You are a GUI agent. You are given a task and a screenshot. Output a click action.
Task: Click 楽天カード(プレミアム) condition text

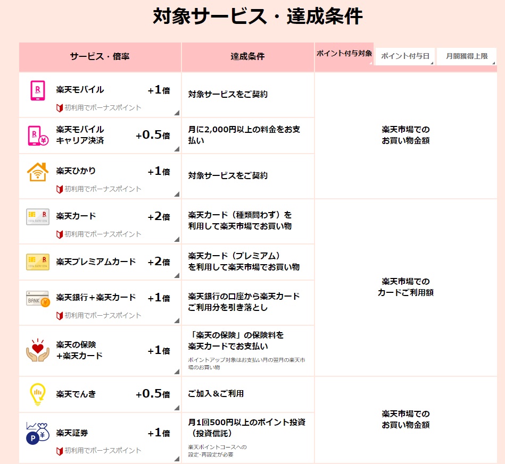(x=244, y=261)
